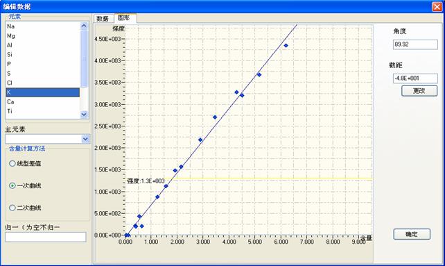Click the element list scroll-up arrow
The image size is (445, 266).
[84, 26]
